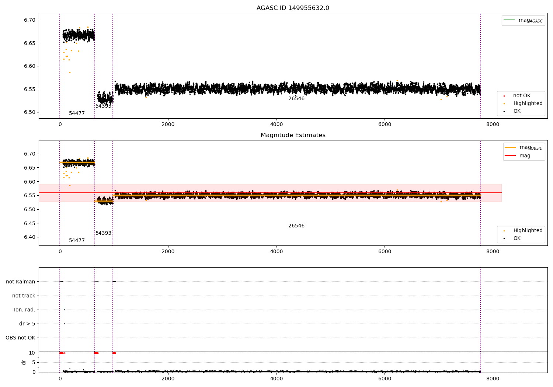
Task: Click the red mag horizontal line in middle plot
Action: pos(270,193)
